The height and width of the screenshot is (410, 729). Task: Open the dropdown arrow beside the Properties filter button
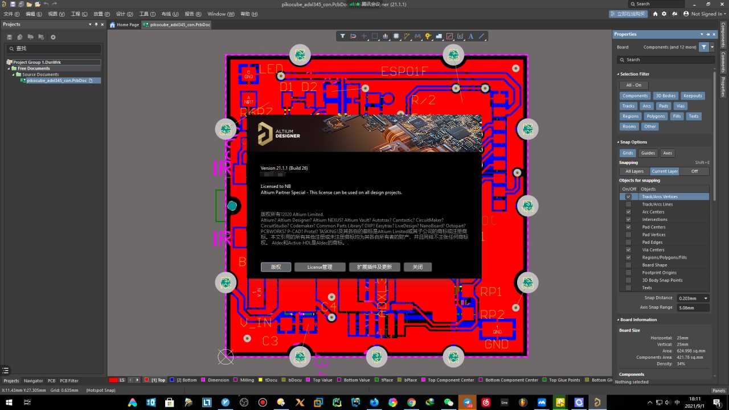712,47
